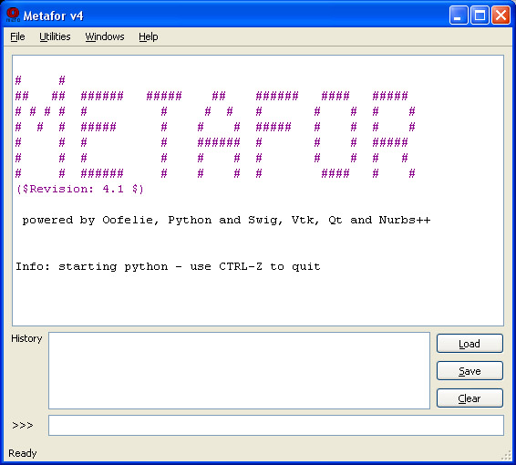Maximize the Metafor v4 window
Viewport: 516px width, 465px height.
(480, 15)
